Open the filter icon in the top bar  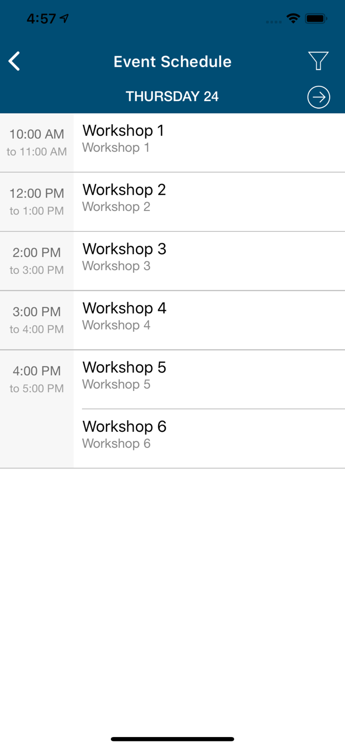pyautogui.click(x=319, y=61)
